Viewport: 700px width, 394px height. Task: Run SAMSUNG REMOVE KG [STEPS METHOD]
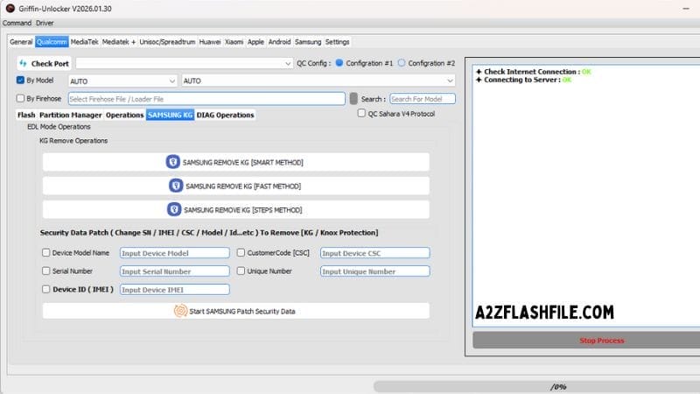pyautogui.click(x=236, y=209)
